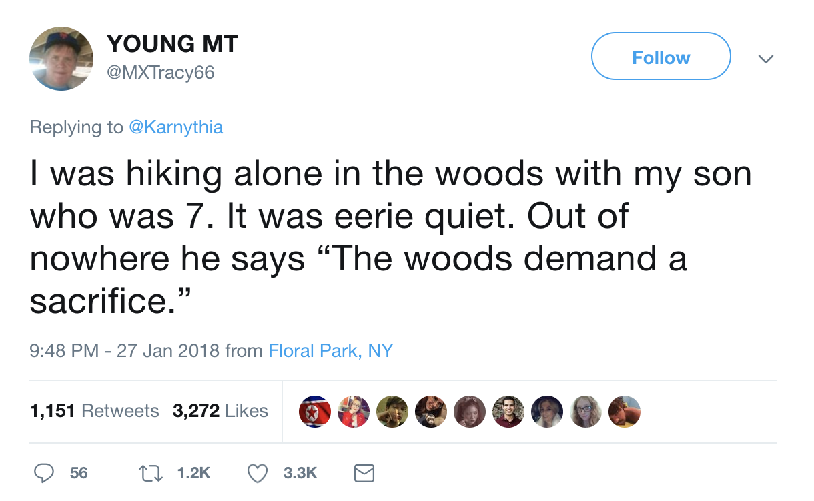Select the liker avatar of the woman with glasses and long hair
The image size is (814, 501).
pyautogui.click(x=586, y=411)
